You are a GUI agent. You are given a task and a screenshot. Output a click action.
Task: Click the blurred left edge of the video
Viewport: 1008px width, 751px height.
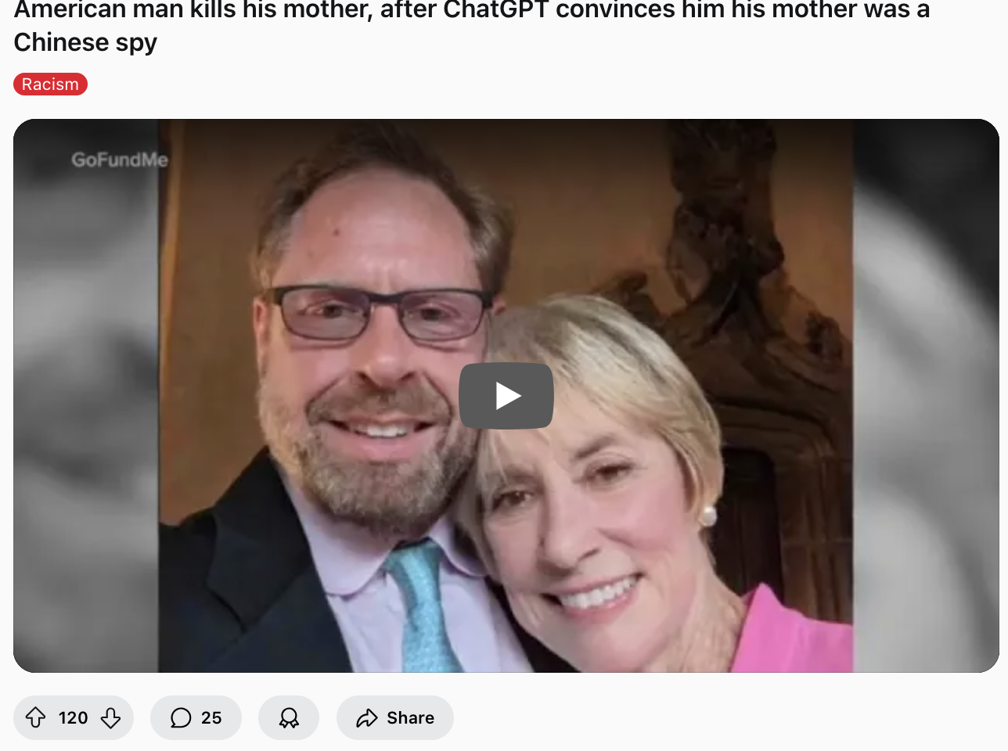86,396
